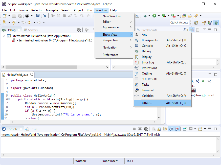Expand the Appearance submenu

tap(114, 27)
